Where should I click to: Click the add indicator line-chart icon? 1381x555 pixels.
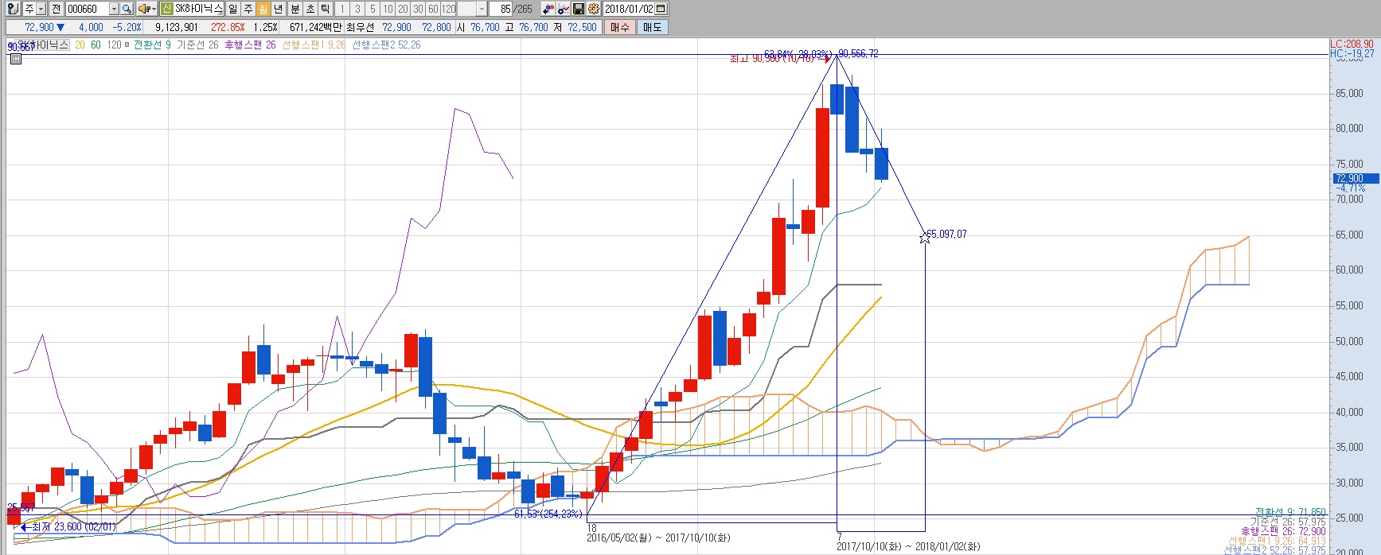[564, 9]
